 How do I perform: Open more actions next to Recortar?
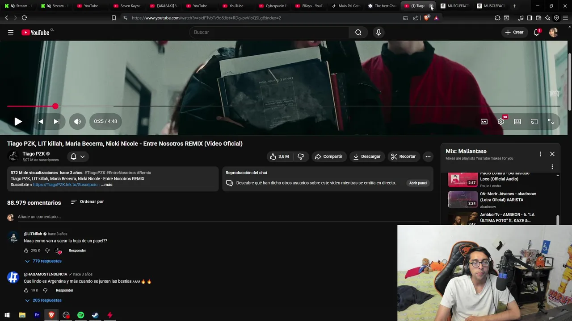[x=428, y=156]
